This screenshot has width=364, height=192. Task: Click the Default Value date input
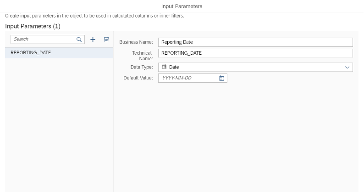click(x=193, y=78)
